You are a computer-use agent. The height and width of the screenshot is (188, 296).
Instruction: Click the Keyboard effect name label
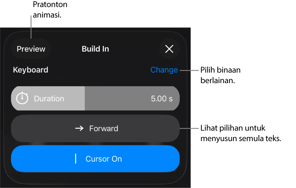click(x=31, y=70)
